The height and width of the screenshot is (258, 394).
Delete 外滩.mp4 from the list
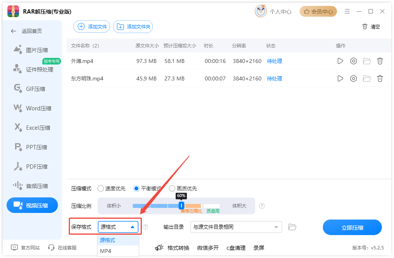click(x=380, y=61)
